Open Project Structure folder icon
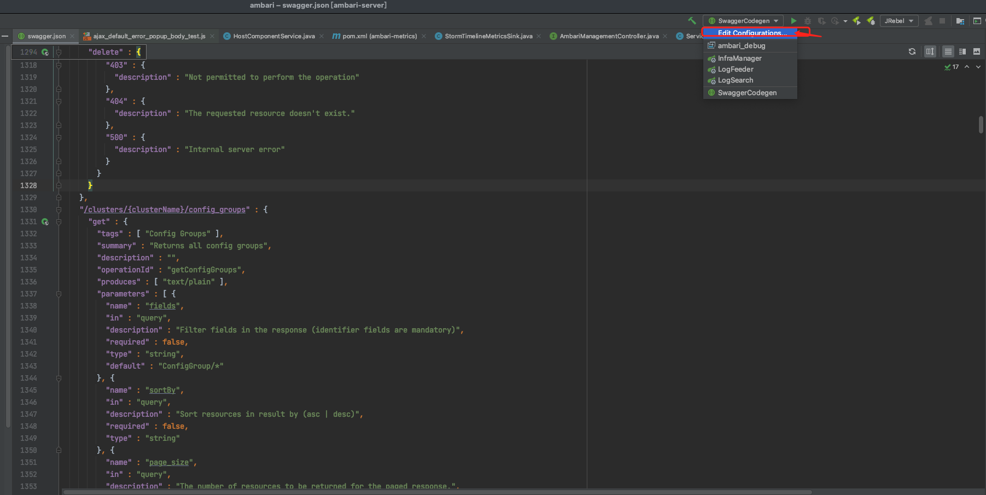Image resolution: width=986 pixels, height=495 pixels. coord(960,21)
